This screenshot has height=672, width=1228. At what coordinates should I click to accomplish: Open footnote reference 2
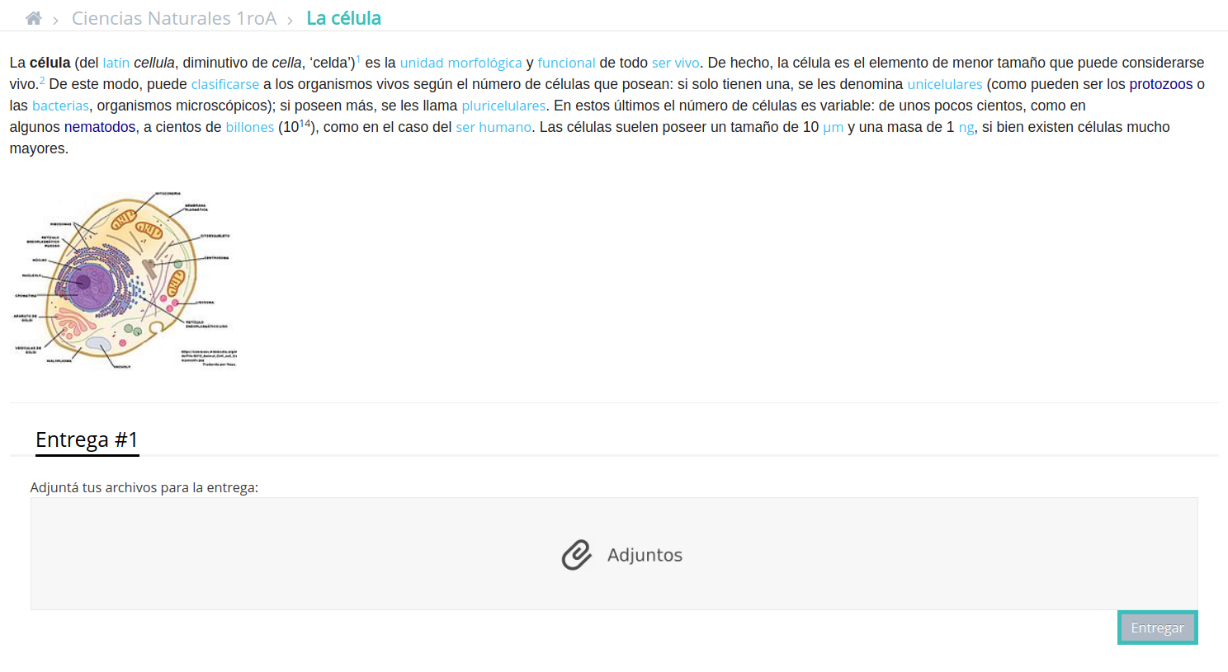tap(42, 81)
